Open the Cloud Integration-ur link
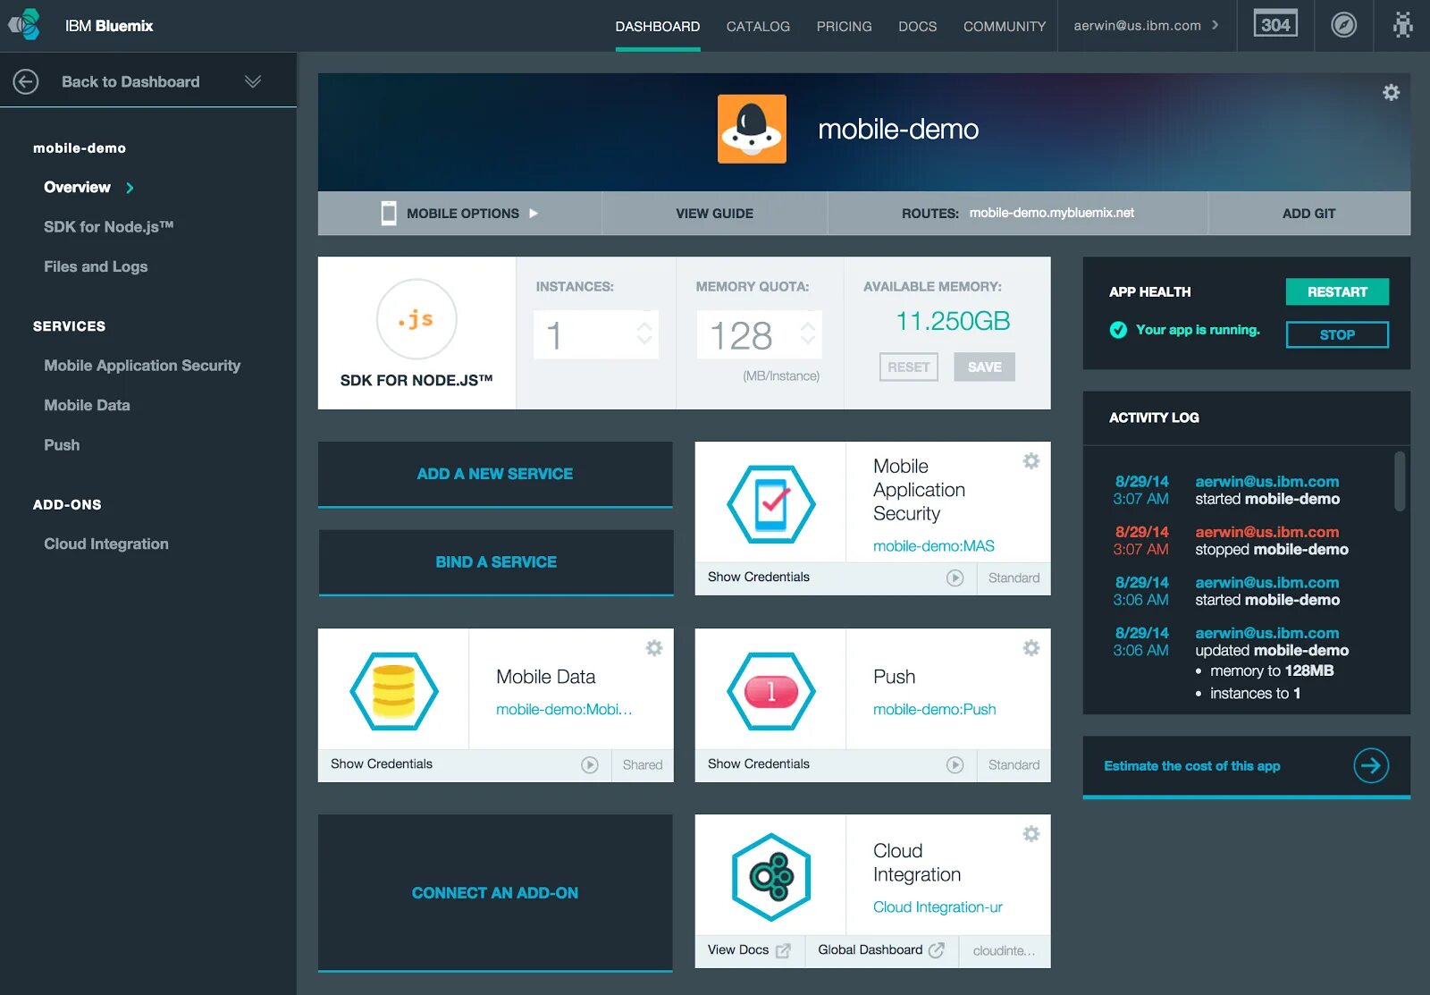The height and width of the screenshot is (995, 1430). pyautogui.click(x=938, y=907)
